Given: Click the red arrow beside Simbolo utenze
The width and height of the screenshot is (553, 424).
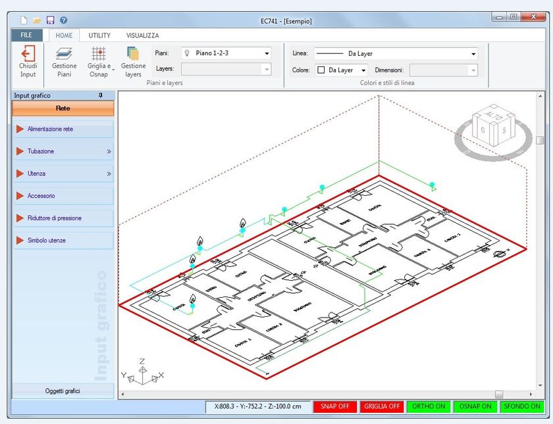Looking at the screenshot, I should point(20,241).
